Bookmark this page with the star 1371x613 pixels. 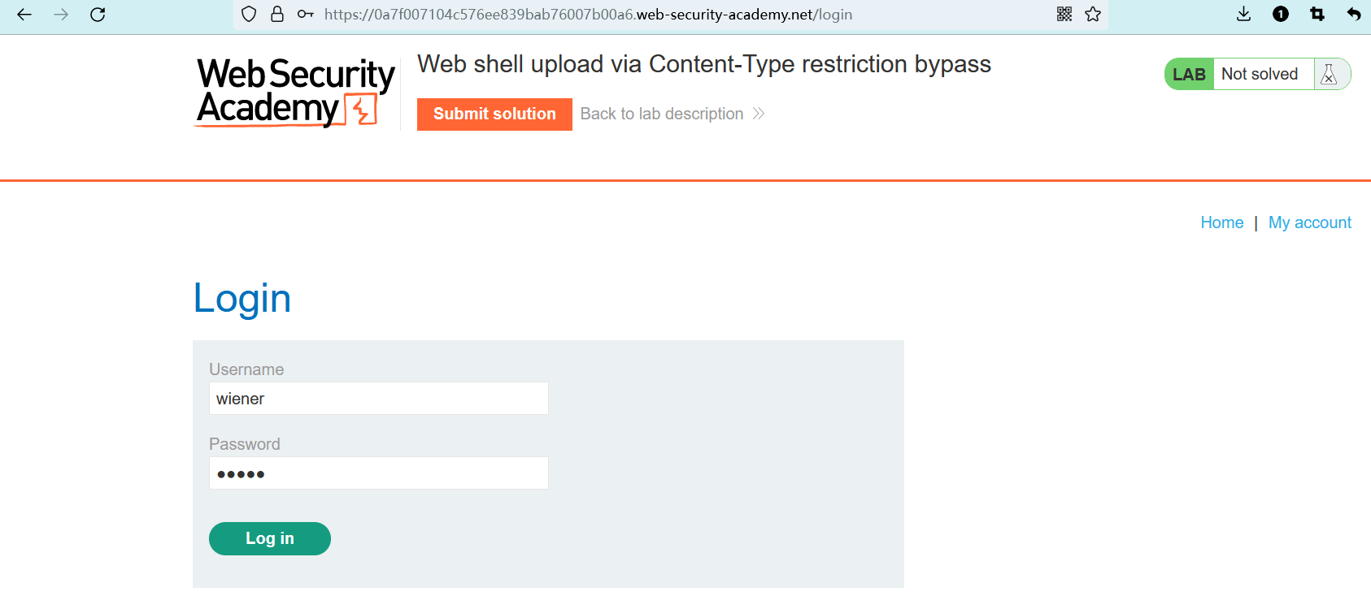click(x=1093, y=15)
